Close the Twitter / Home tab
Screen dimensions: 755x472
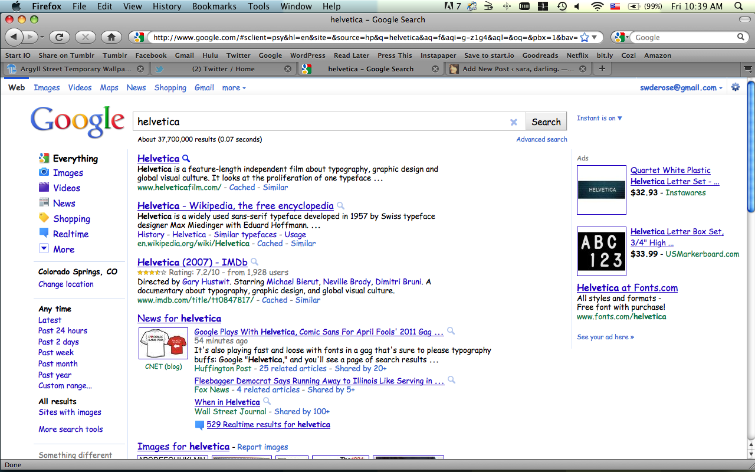pos(288,69)
